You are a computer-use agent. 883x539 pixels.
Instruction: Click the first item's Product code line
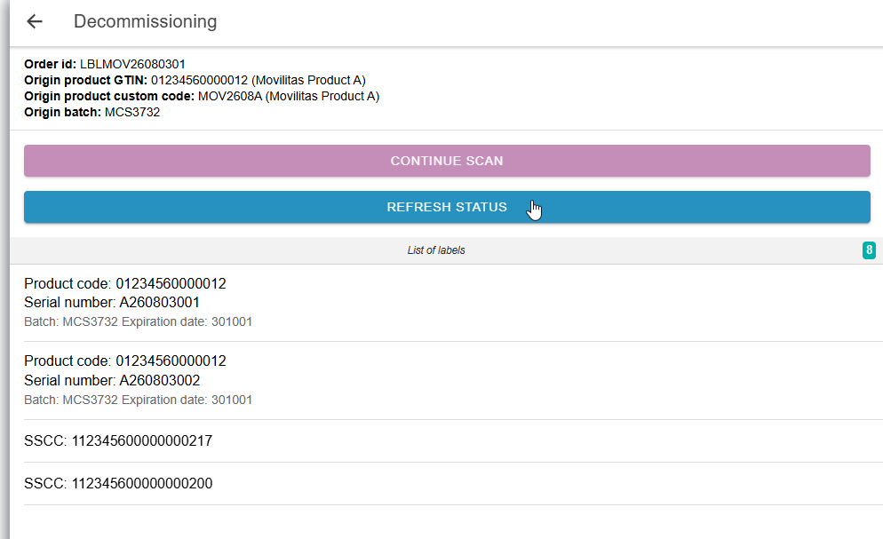[125, 283]
